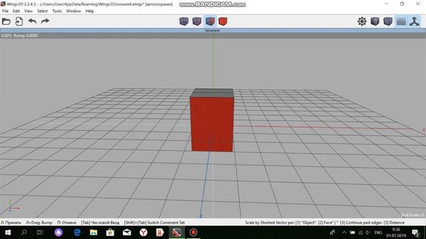This screenshot has height=239, width=426.
Task: Toggle orthographic perspective cube icon
Action: click(388, 21)
